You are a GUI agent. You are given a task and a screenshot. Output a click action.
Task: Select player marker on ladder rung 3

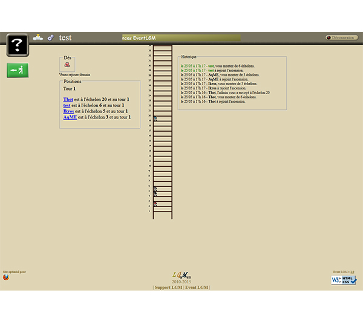[155, 204]
